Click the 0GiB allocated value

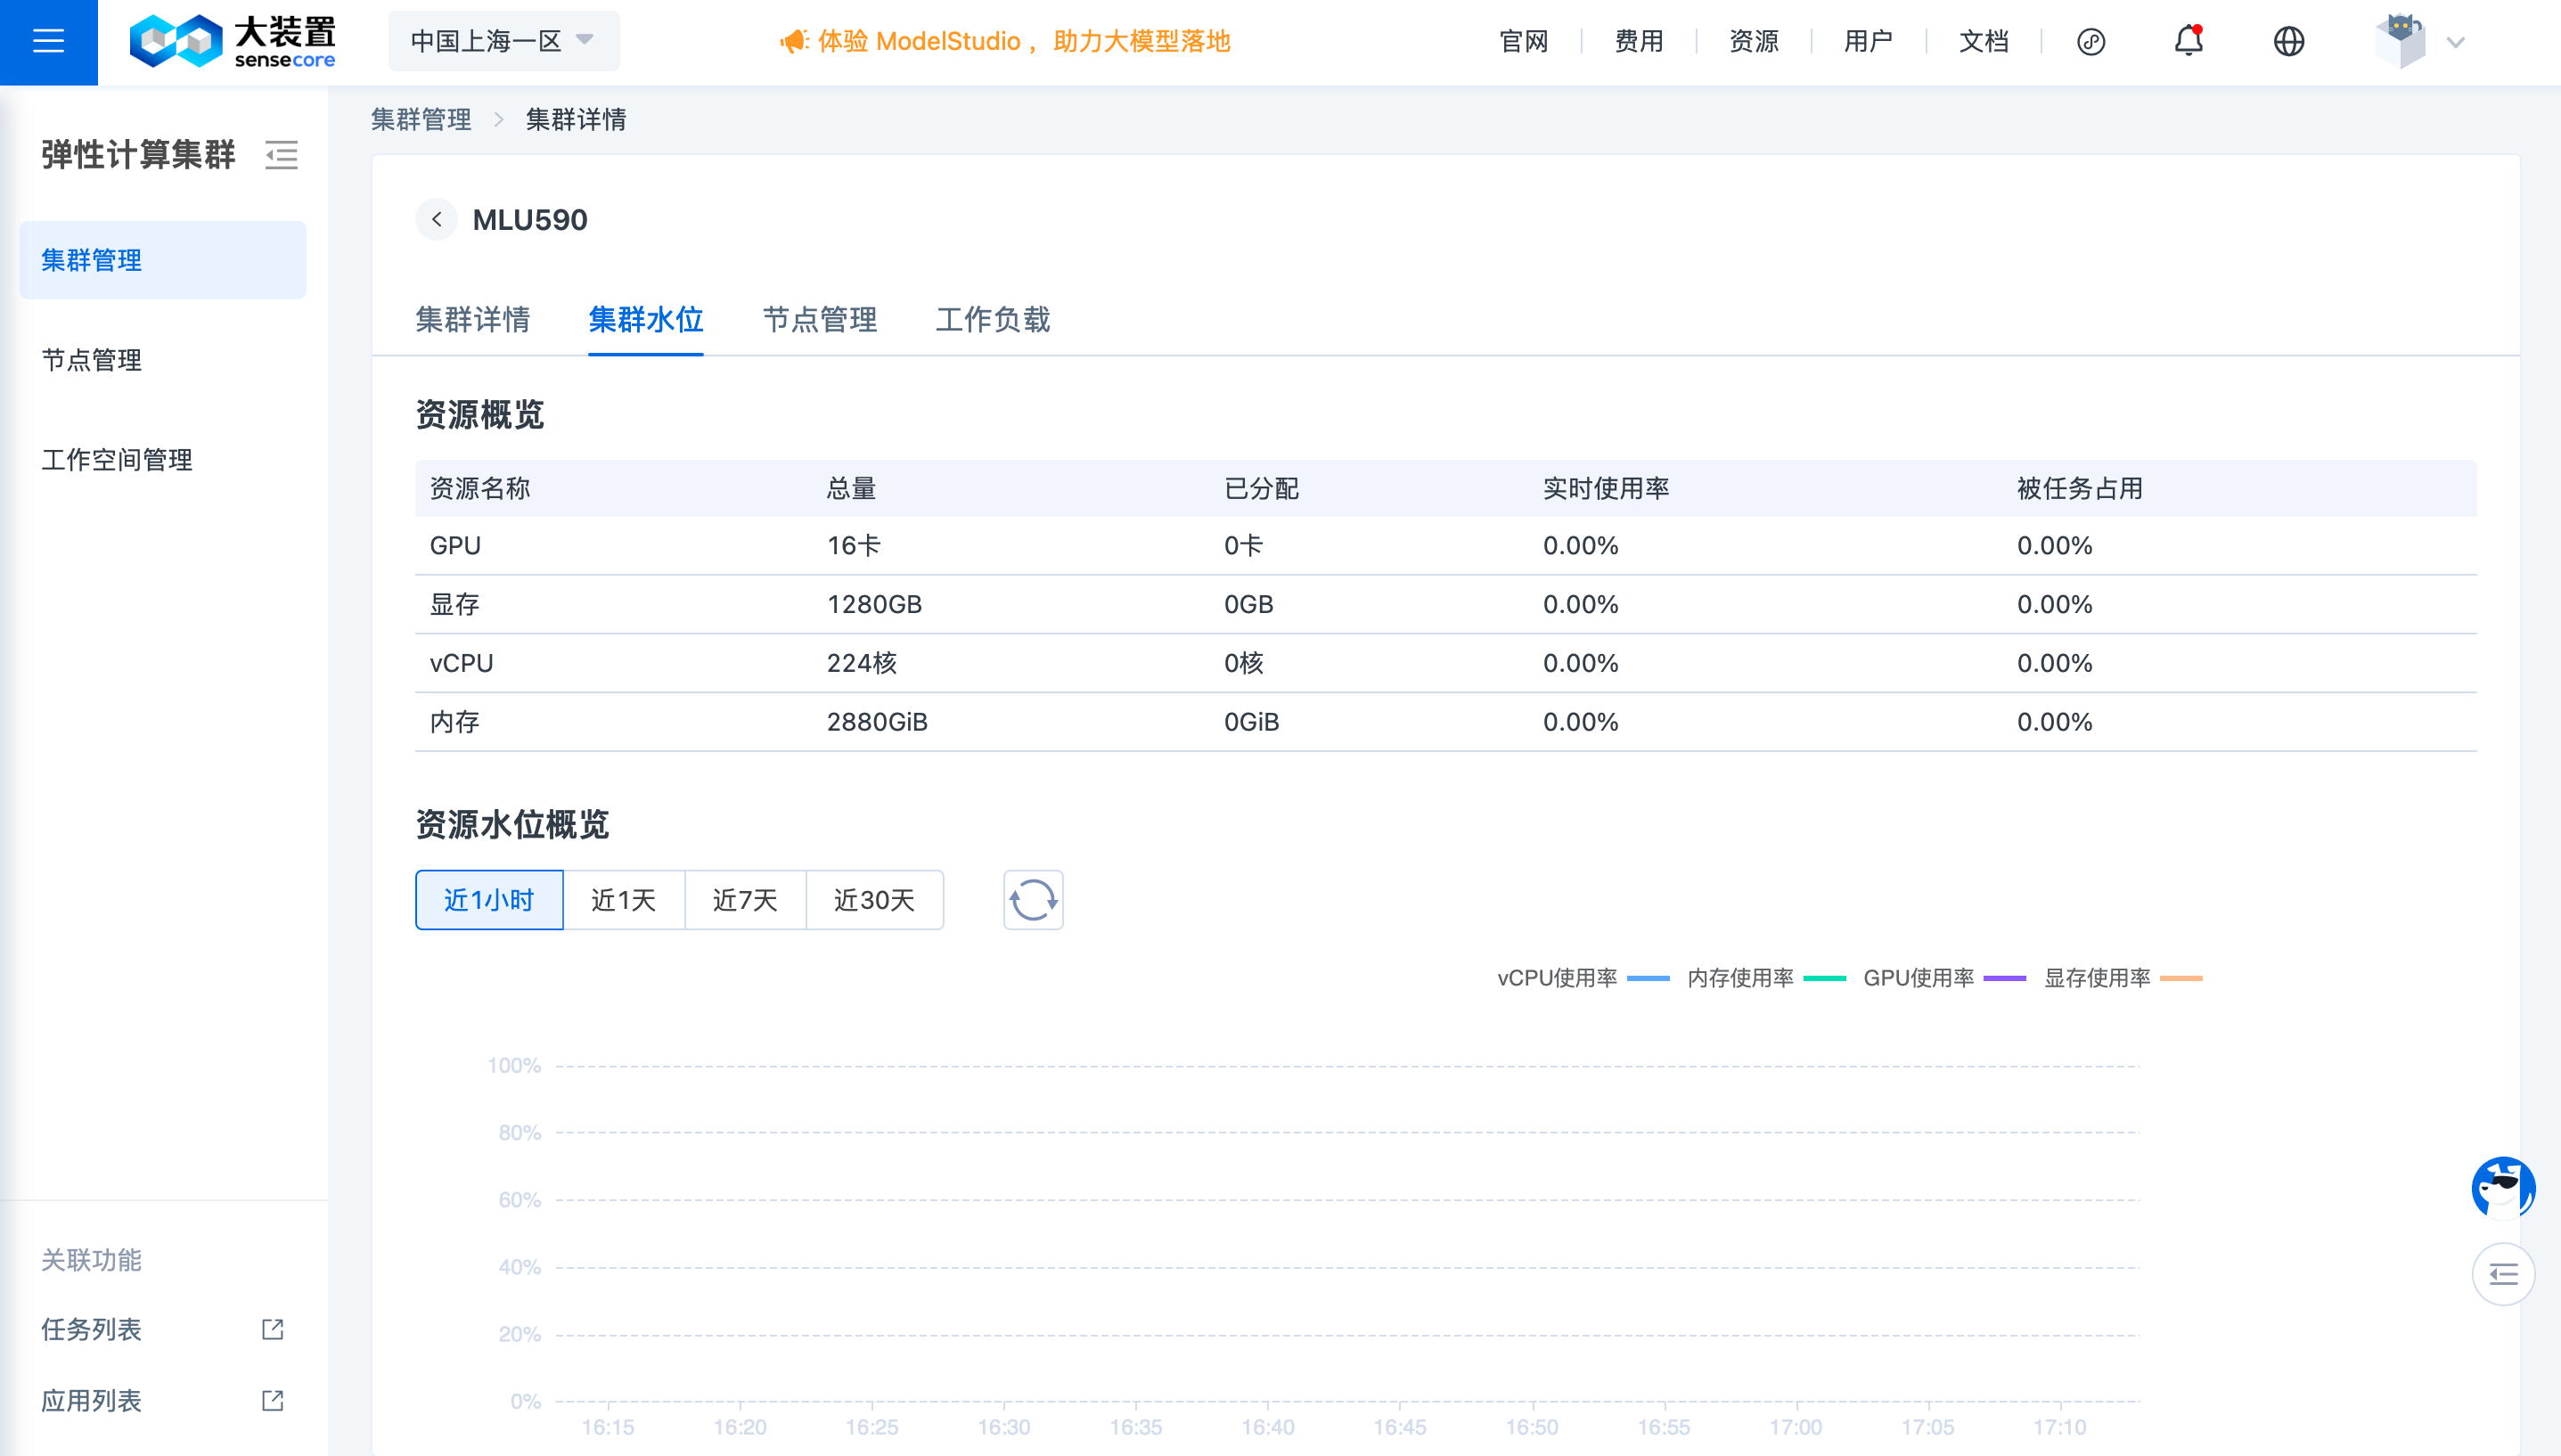tap(1252, 722)
